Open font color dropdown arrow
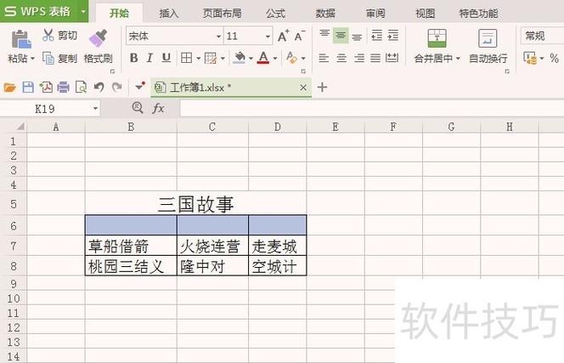This screenshot has height=363, width=564. (x=275, y=58)
